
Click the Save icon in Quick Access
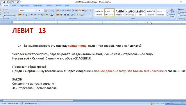pos(3,2)
